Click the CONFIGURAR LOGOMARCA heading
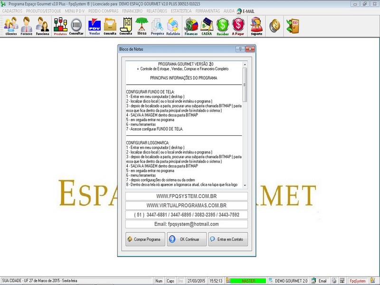This screenshot has height=285, width=380. 148,143
